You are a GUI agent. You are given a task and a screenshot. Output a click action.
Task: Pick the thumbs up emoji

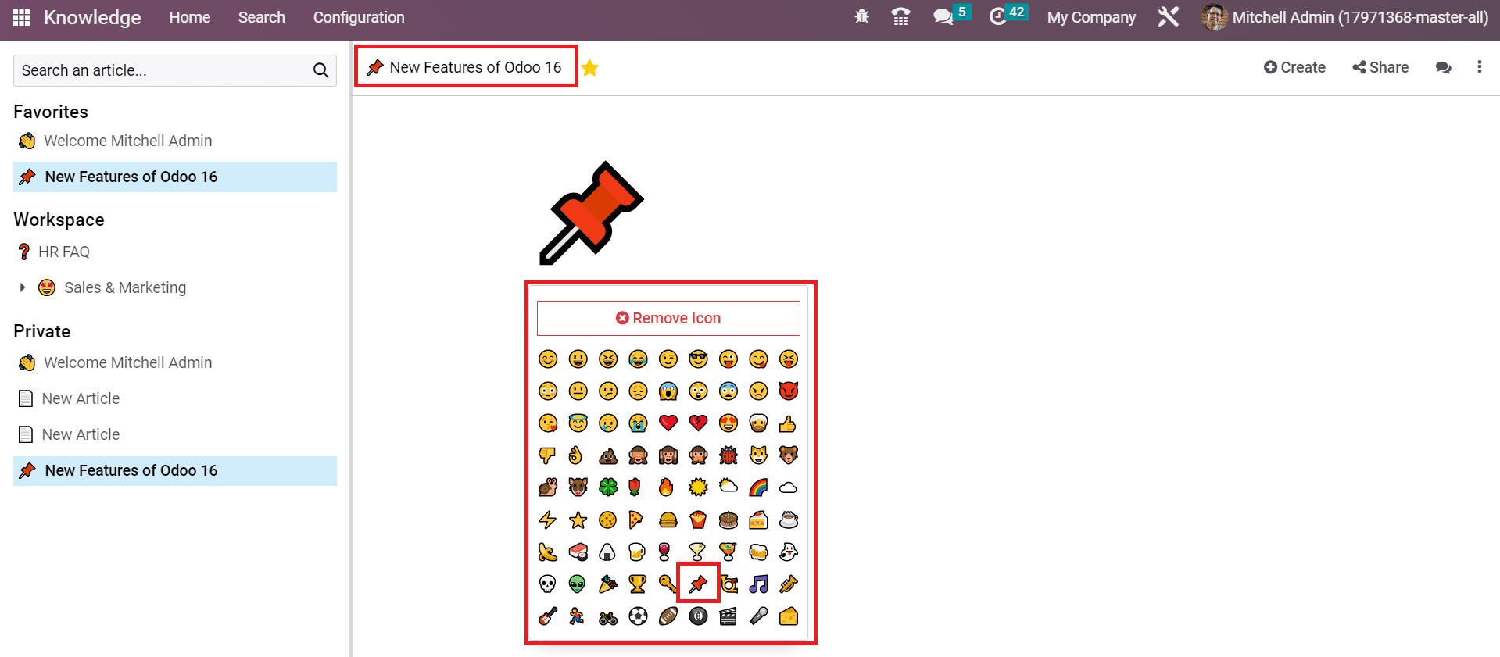[x=788, y=423]
